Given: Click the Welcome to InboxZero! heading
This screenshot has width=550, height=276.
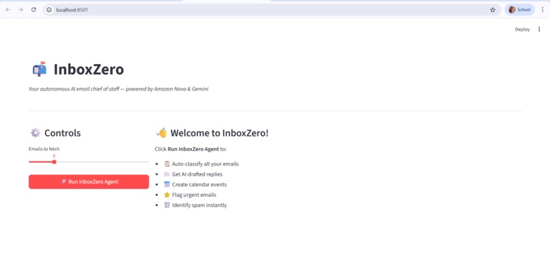Looking at the screenshot, I should pos(219,133).
